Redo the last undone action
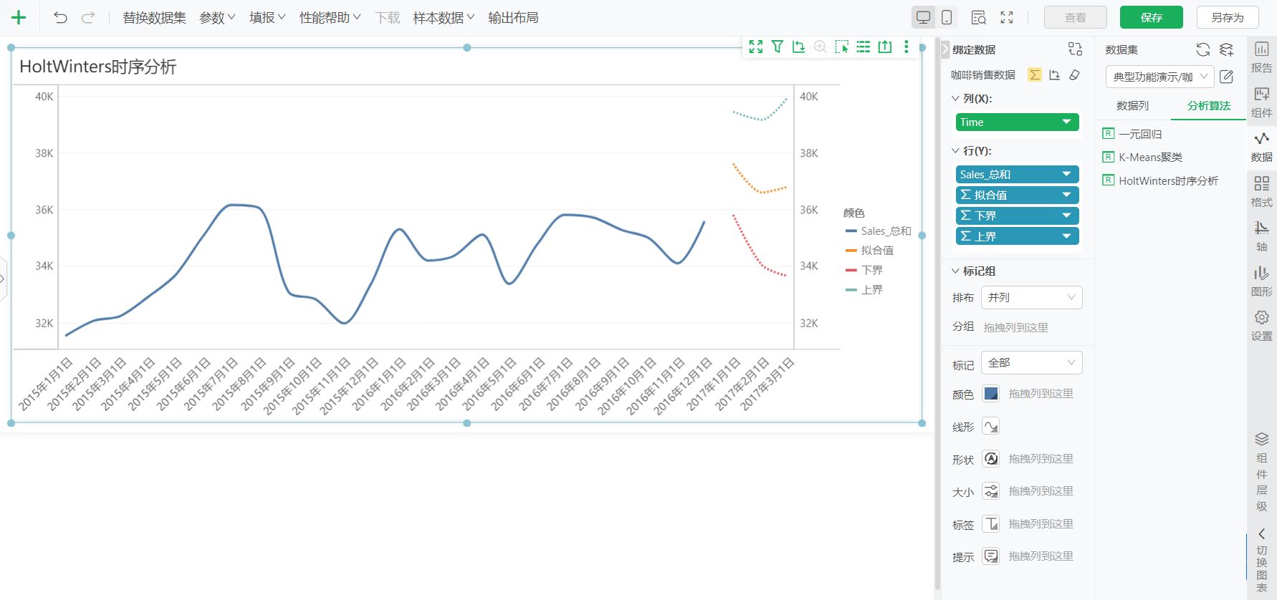Image resolution: width=1277 pixels, height=600 pixels. [88, 18]
